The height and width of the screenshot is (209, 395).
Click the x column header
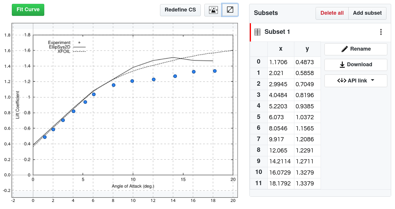click(x=281, y=49)
